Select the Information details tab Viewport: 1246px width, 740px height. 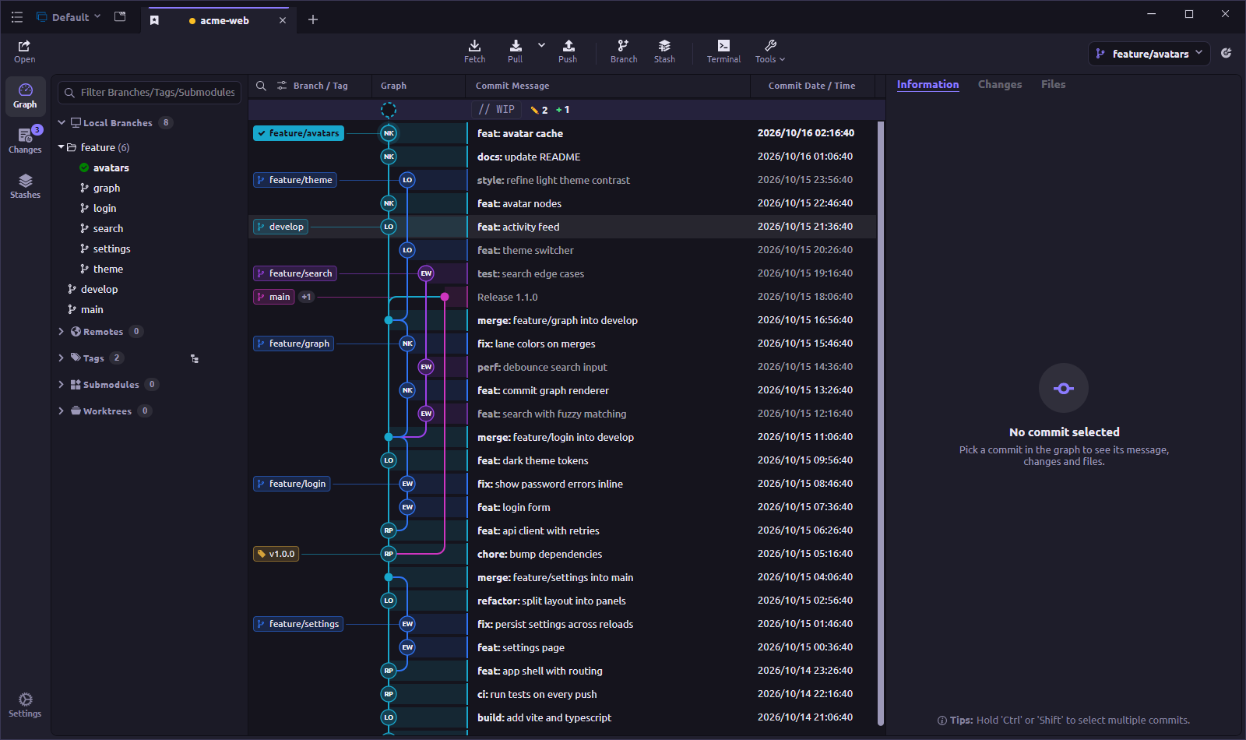pos(927,84)
